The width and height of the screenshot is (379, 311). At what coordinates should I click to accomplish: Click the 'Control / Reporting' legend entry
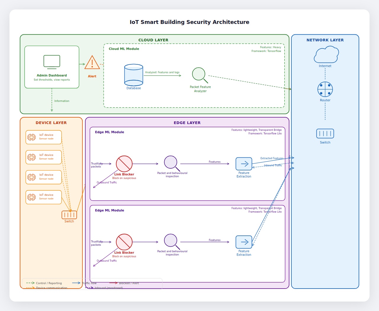(x=49, y=283)
